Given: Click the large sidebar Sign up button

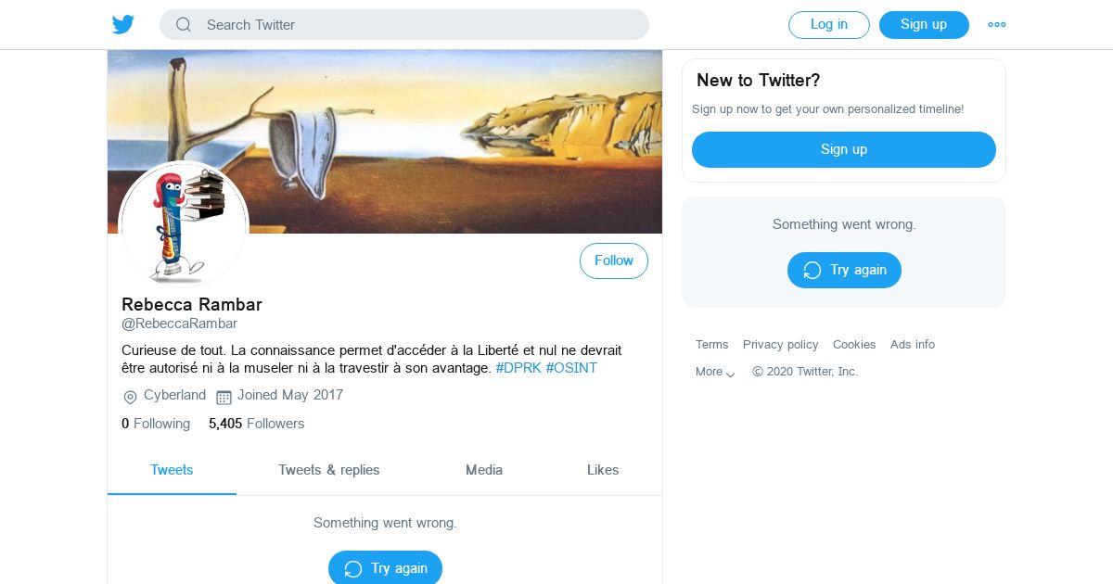Looking at the screenshot, I should point(844,149).
